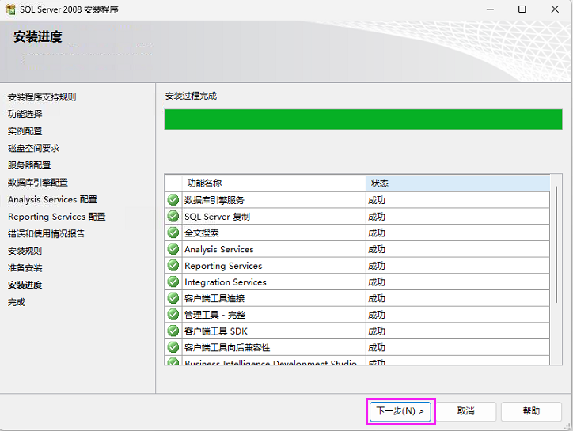Click the SQL Server 复制 feature name
573x431 pixels.
pos(217,217)
